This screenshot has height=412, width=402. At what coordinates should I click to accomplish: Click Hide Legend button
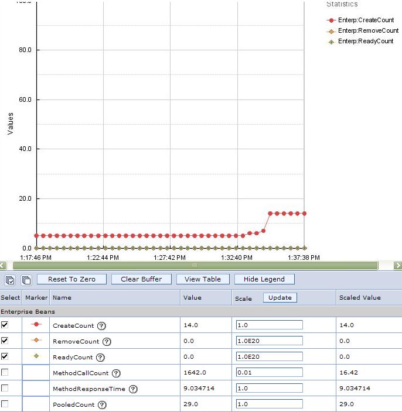[264, 279]
